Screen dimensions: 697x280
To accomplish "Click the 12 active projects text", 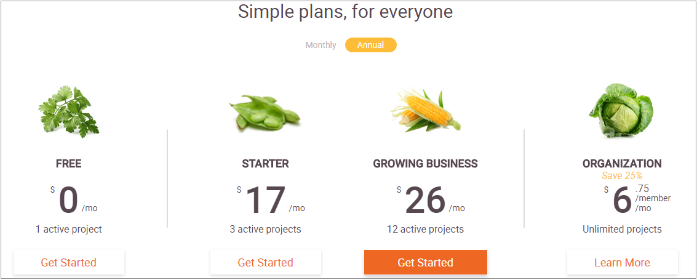I will 426,230.
